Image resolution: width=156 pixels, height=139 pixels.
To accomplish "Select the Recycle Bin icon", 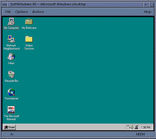I will (x=11, y=74).
